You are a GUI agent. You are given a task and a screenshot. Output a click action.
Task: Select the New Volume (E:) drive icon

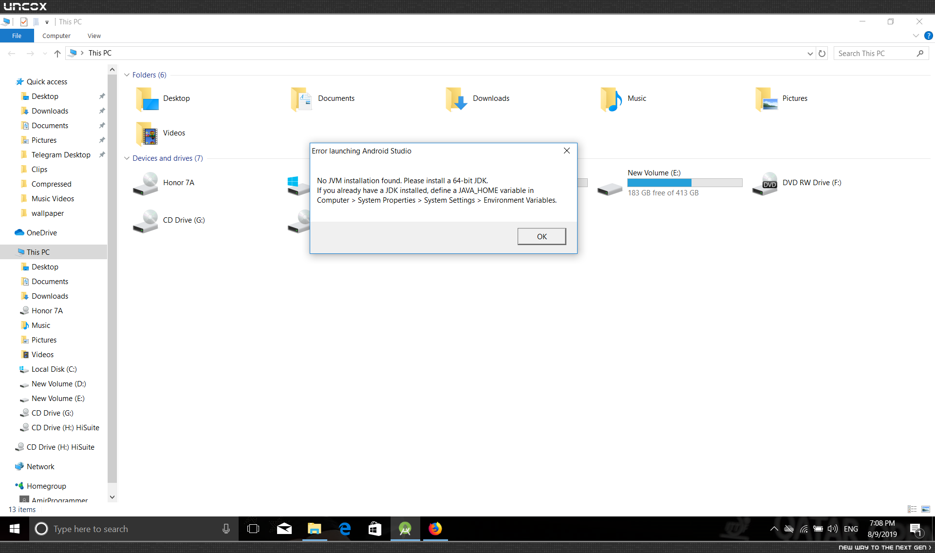[x=610, y=188]
